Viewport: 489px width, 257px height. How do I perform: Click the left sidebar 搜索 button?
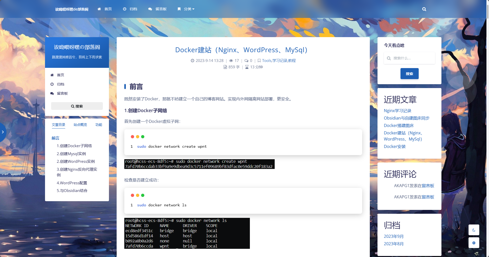pos(77,106)
